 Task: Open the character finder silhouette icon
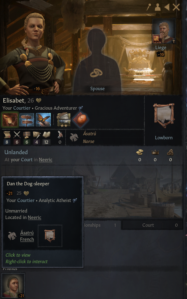pyautogui.click(x=157, y=7)
